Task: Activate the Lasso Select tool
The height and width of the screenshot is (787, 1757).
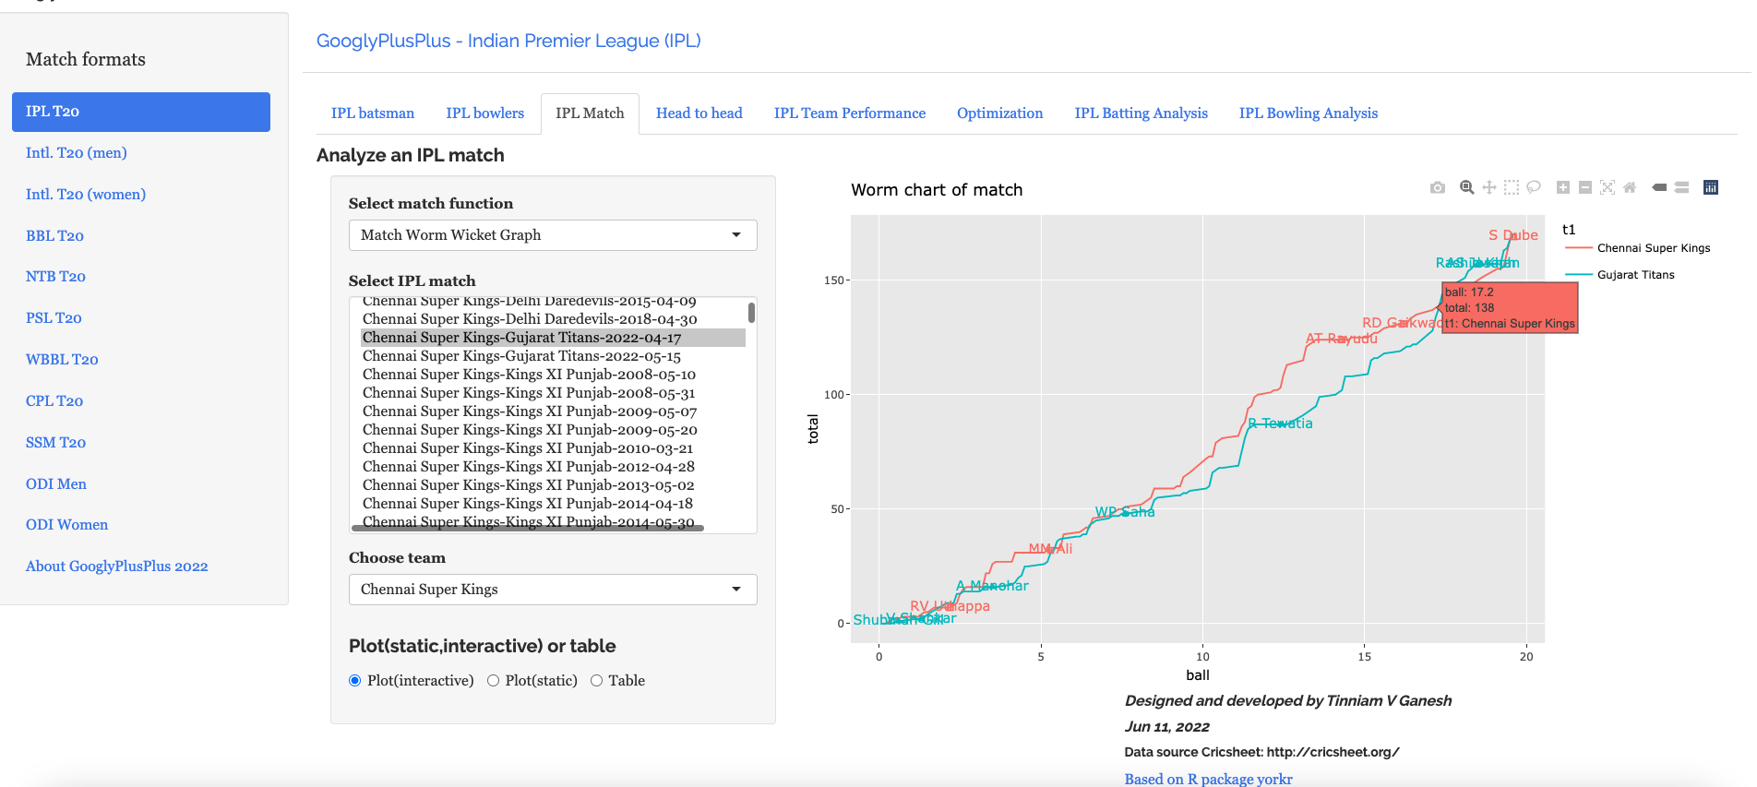Action: tap(1534, 187)
